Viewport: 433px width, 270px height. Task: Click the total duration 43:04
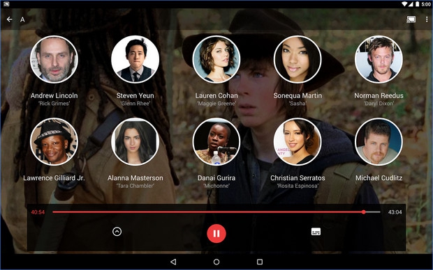tap(395, 212)
